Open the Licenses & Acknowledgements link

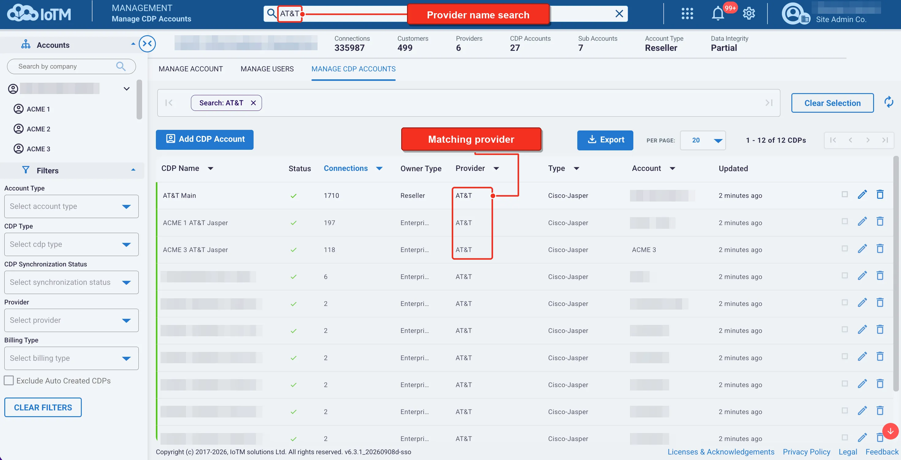tap(721, 452)
